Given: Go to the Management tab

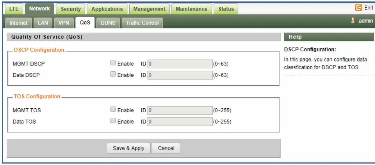Looking at the screenshot, I should pos(149,9).
